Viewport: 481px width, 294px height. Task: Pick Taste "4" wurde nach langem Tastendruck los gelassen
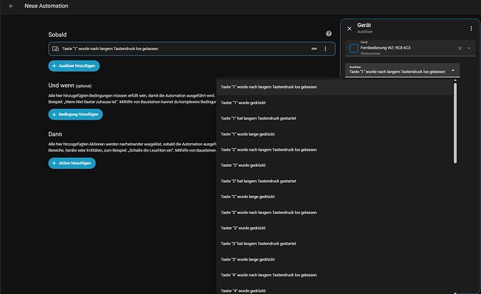[x=335, y=275]
